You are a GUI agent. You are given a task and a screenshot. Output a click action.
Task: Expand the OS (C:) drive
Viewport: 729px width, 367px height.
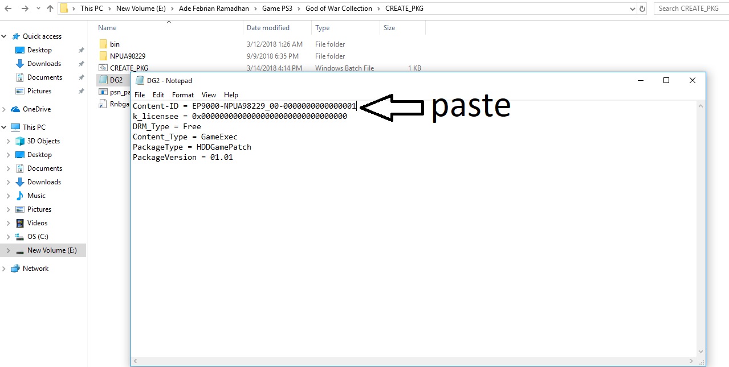[8, 237]
